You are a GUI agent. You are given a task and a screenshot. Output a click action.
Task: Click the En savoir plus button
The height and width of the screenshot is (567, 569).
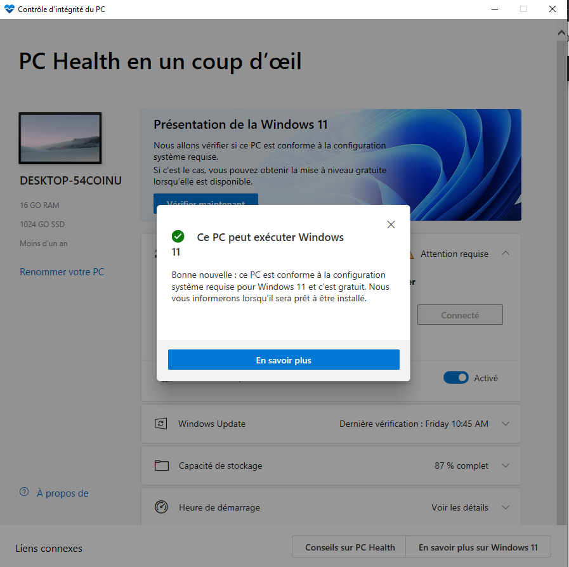point(284,360)
